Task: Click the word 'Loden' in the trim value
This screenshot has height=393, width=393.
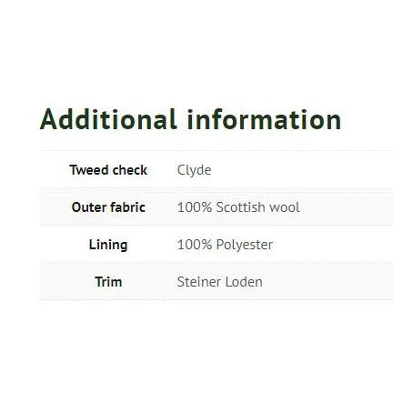Action: [x=244, y=282]
